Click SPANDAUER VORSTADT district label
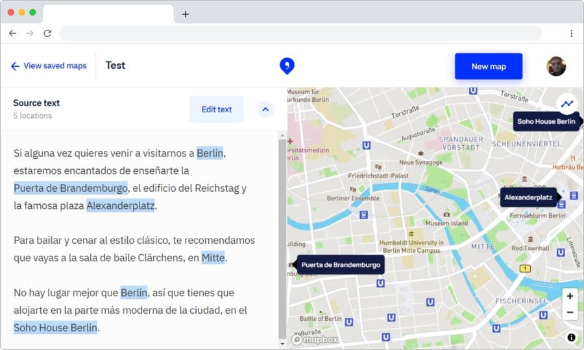 (x=461, y=143)
